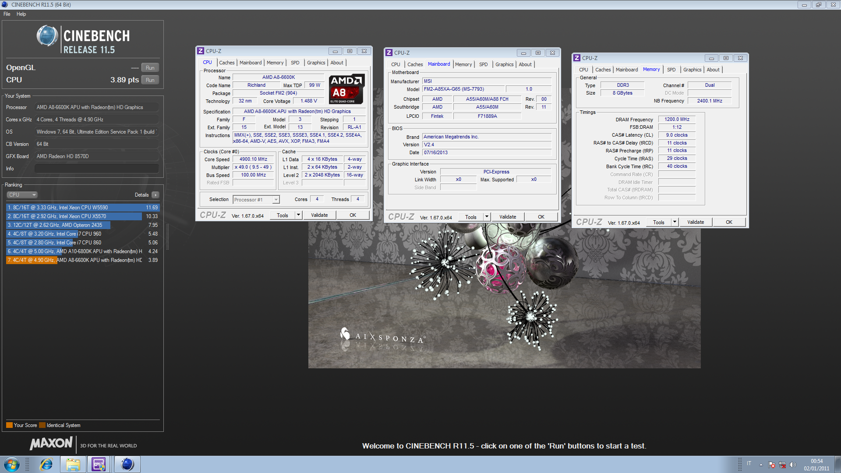Select A8-6600K ranking entry

pos(82,260)
